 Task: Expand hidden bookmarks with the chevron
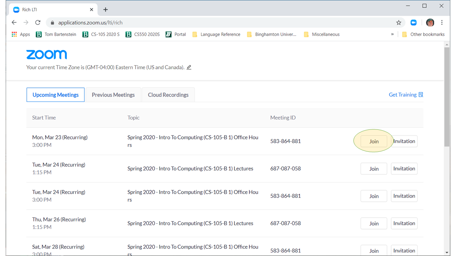point(392,34)
